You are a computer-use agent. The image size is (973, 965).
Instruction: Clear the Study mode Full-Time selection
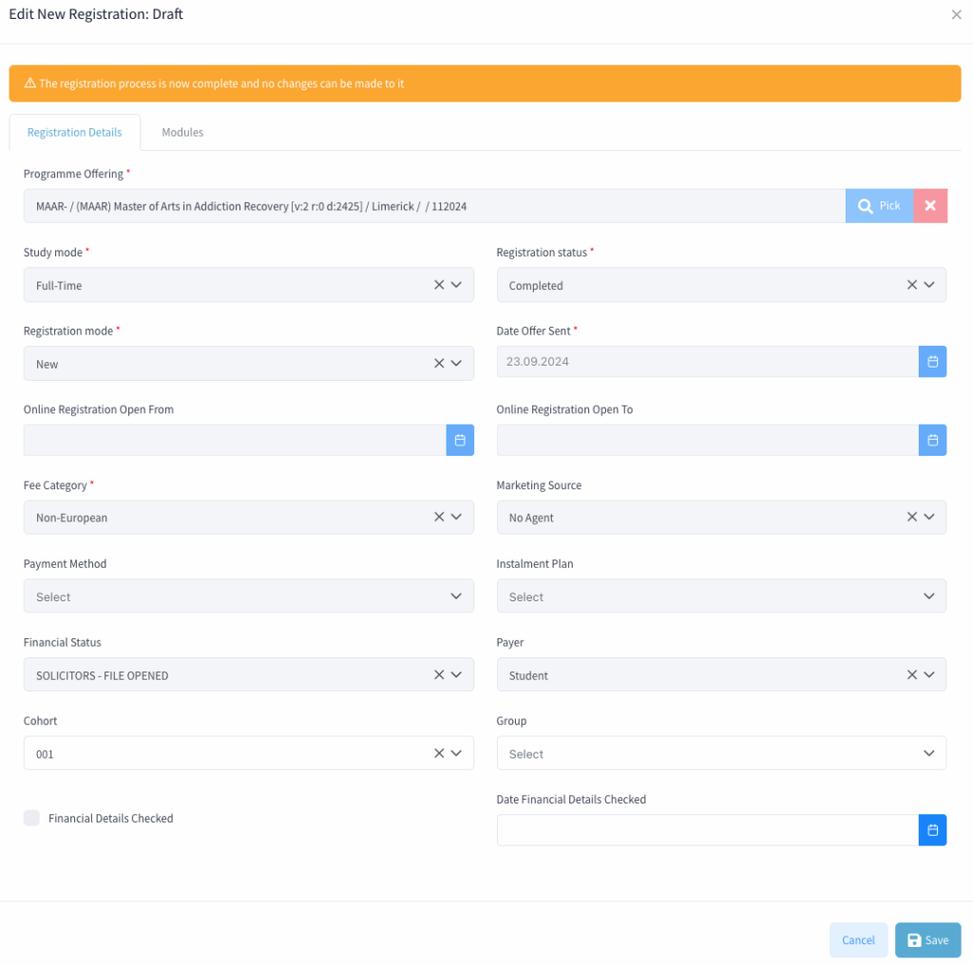point(439,285)
